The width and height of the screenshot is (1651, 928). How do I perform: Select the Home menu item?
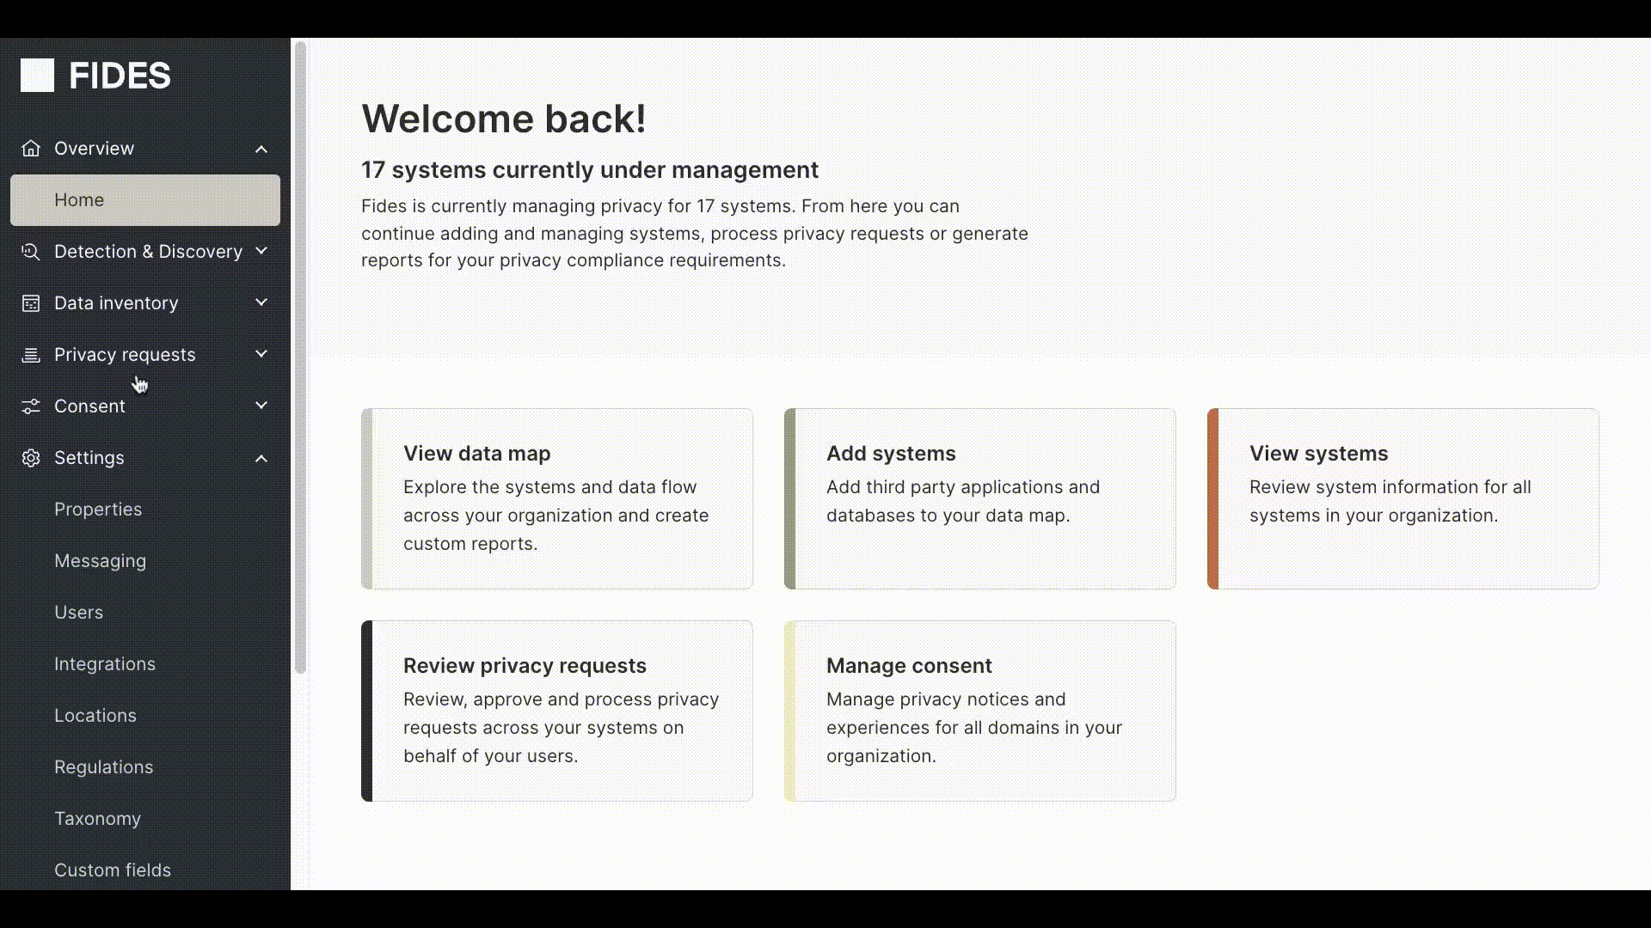coord(144,200)
